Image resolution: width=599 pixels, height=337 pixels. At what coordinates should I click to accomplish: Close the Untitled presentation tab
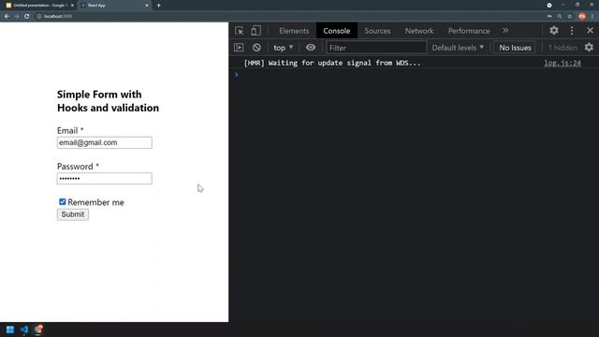(x=72, y=6)
